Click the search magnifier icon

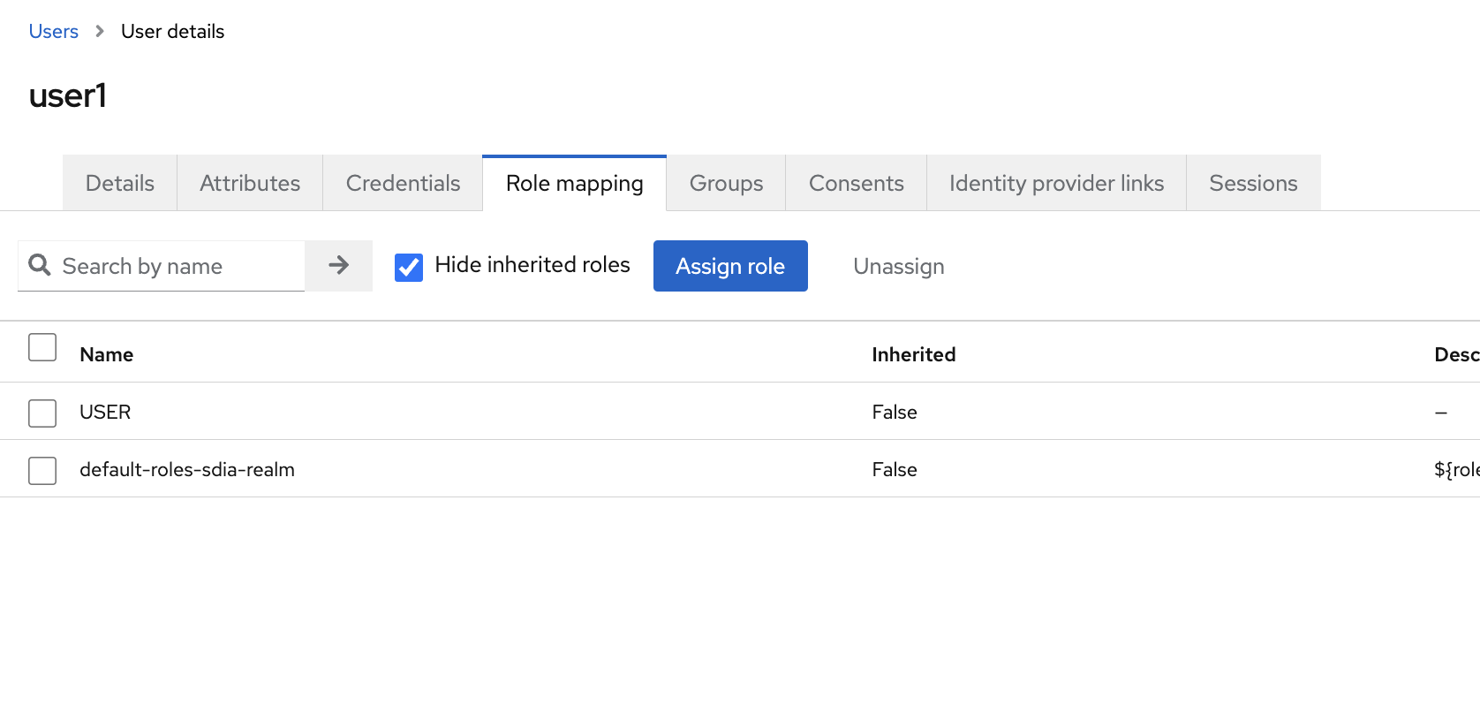coord(40,265)
